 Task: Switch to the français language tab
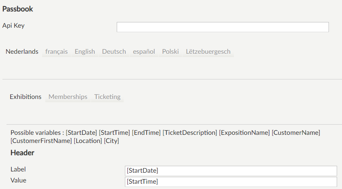57,52
